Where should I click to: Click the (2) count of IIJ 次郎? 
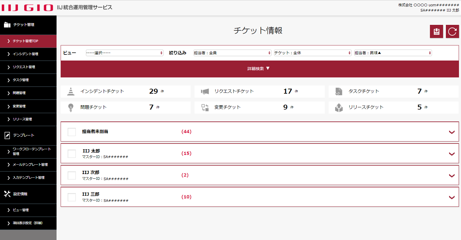pyautogui.click(x=185, y=175)
